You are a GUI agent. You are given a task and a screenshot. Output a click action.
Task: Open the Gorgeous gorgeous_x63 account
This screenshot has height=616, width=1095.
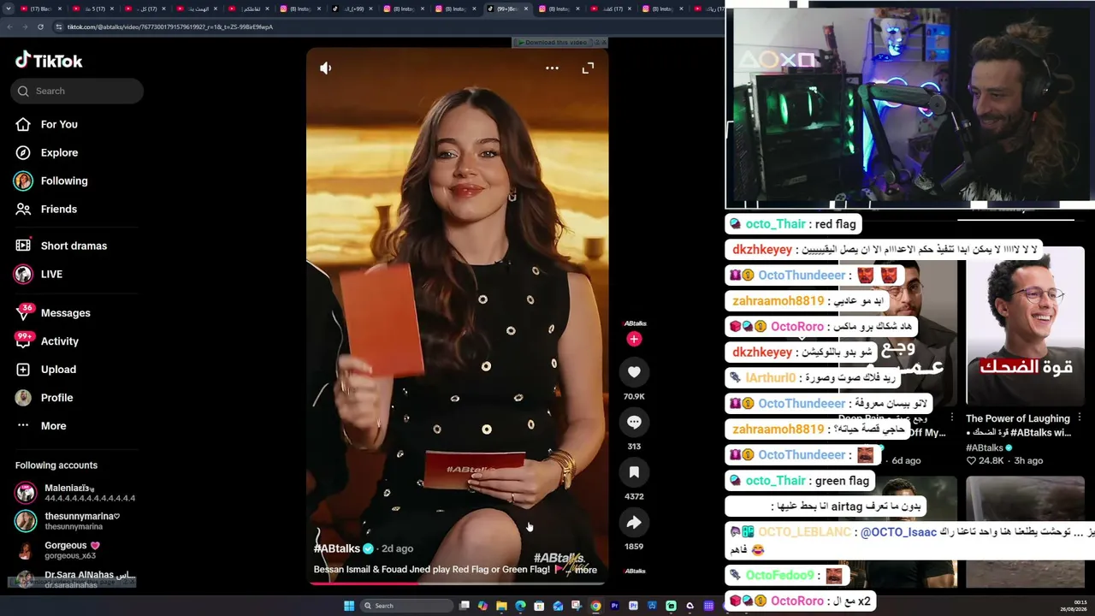point(75,550)
